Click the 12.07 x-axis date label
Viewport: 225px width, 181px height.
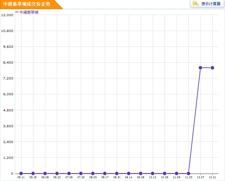click(x=200, y=177)
